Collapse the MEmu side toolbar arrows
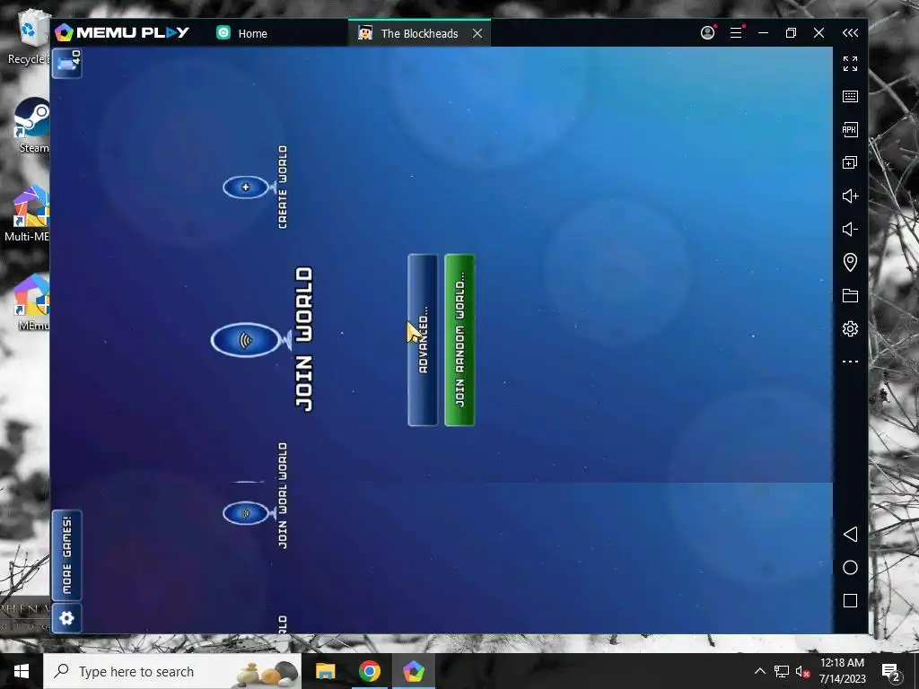Screen dimensions: 919x689 point(851,33)
